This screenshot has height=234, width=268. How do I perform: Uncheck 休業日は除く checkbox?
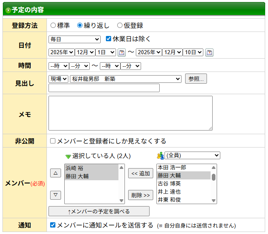108,39
